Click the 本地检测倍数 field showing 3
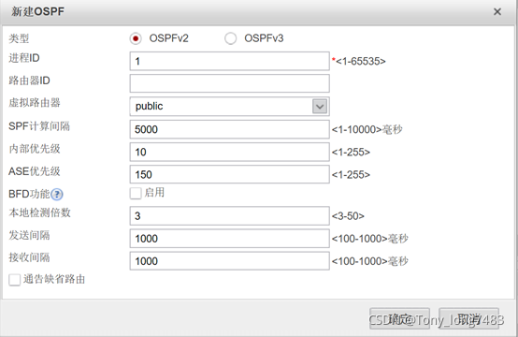This screenshot has width=518, height=337. click(230, 215)
